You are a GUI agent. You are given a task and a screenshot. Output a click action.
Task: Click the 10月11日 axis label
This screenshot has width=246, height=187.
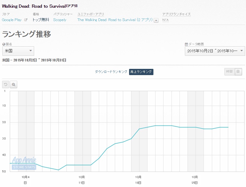(x=82, y=180)
